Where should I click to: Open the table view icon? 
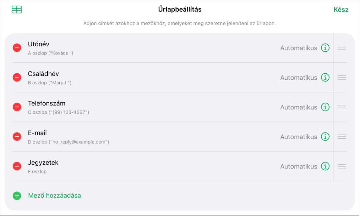pos(17,9)
